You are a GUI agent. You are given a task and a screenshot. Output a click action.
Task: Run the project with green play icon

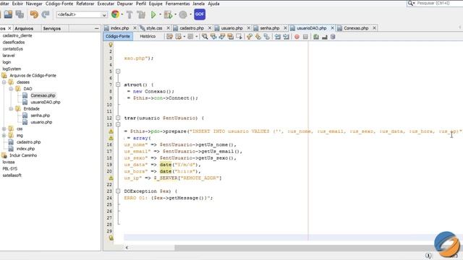tap(153, 14)
